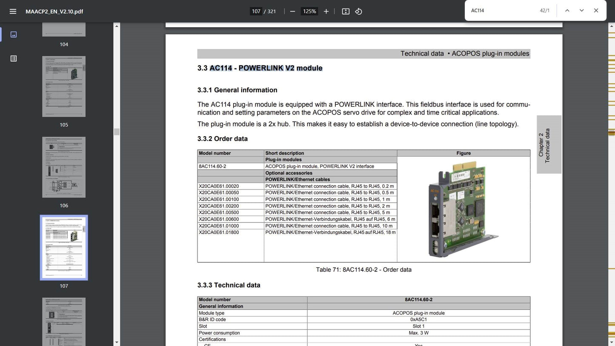Click the POWERLINK/Ethernet cables row header

pyautogui.click(x=297, y=180)
